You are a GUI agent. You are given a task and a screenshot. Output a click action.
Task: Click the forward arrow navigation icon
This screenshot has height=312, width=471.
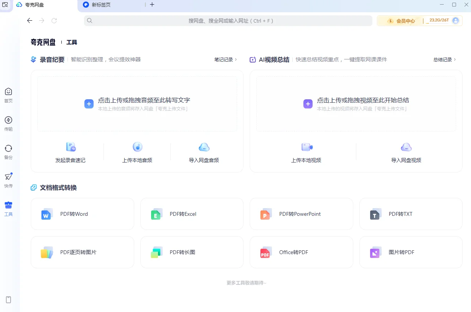tap(42, 21)
